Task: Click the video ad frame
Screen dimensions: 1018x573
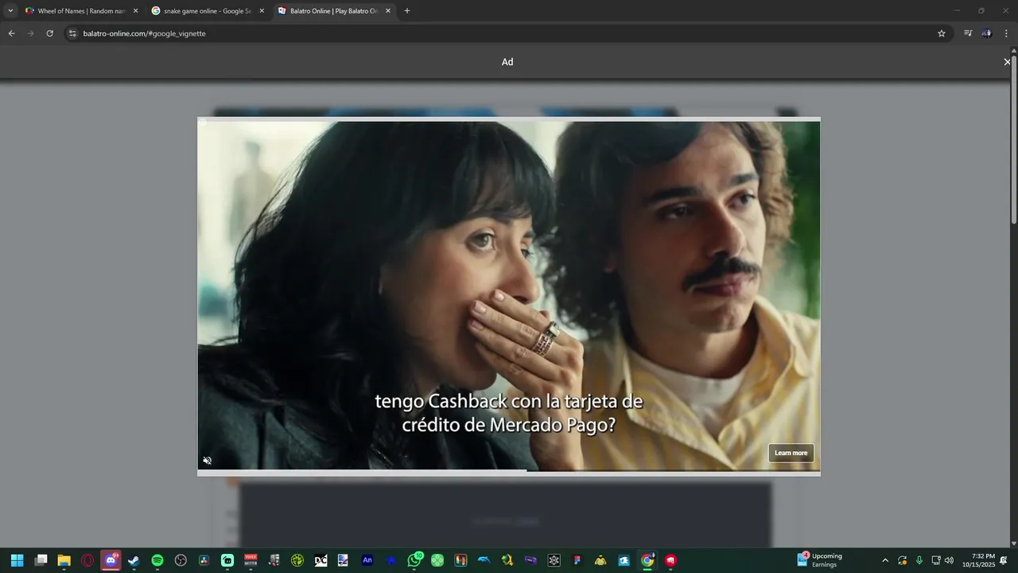Action: [x=509, y=296]
